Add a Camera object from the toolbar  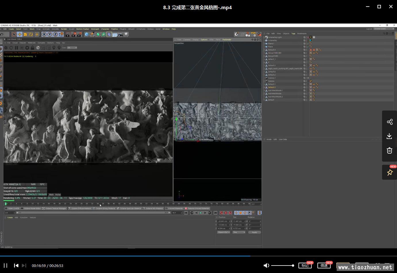click(x=120, y=34)
